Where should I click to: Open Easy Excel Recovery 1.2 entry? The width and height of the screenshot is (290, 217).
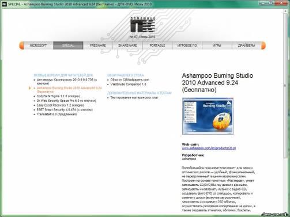pyautogui.click(x=61, y=105)
